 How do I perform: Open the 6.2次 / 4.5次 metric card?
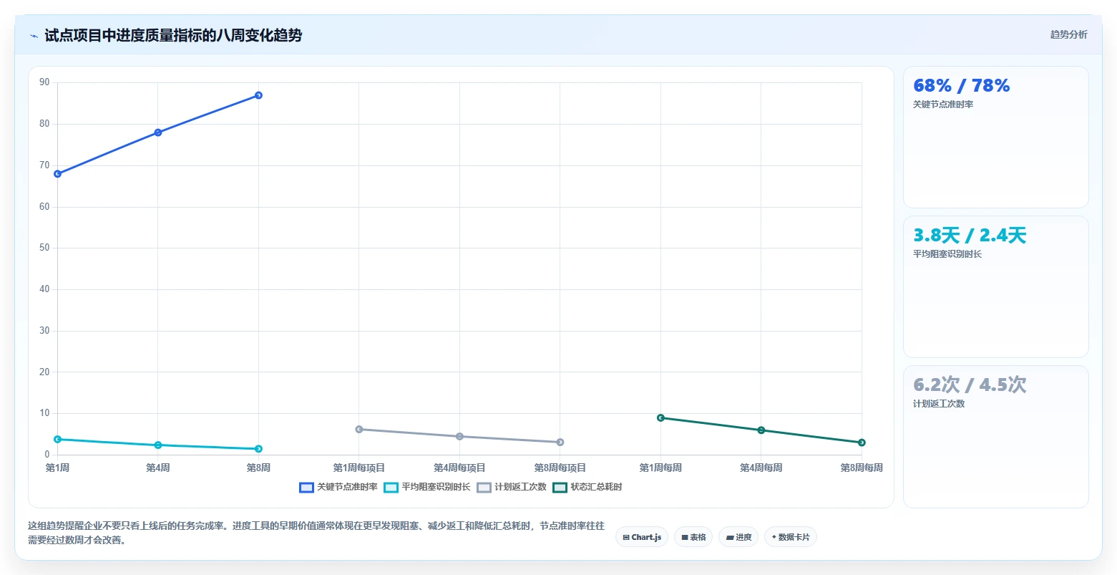tap(996, 437)
